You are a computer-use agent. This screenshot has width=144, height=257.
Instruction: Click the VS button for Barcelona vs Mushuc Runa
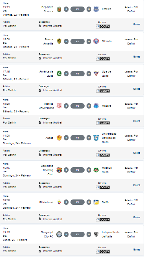point(78,170)
